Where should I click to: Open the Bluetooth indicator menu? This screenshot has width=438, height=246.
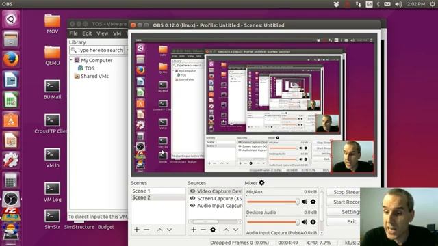tap(378, 4)
